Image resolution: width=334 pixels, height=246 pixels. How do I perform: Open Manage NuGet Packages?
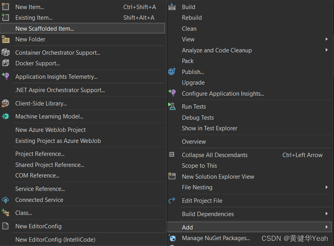click(216, 238)
